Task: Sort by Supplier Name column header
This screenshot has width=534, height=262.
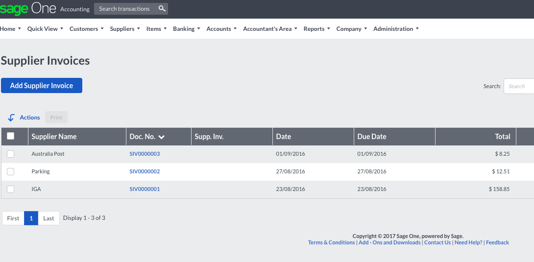Action: click(x=54, y=137)
